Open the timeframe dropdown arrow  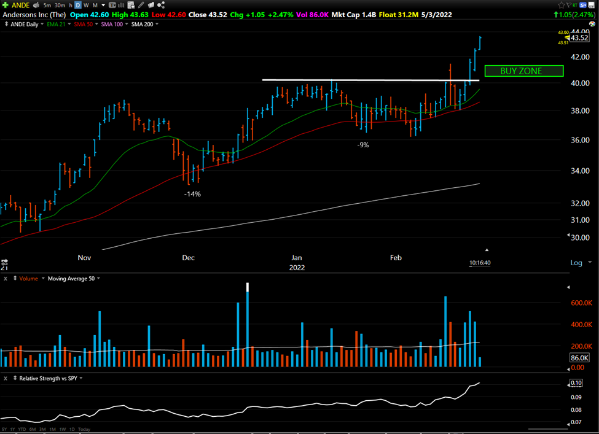[103, 6]
